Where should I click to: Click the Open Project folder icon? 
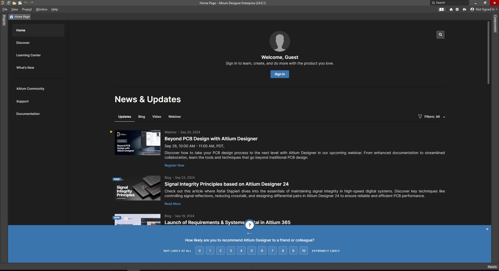tap(20, 3)
